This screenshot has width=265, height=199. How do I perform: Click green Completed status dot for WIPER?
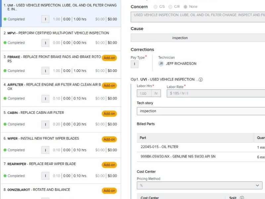point(5,150)
